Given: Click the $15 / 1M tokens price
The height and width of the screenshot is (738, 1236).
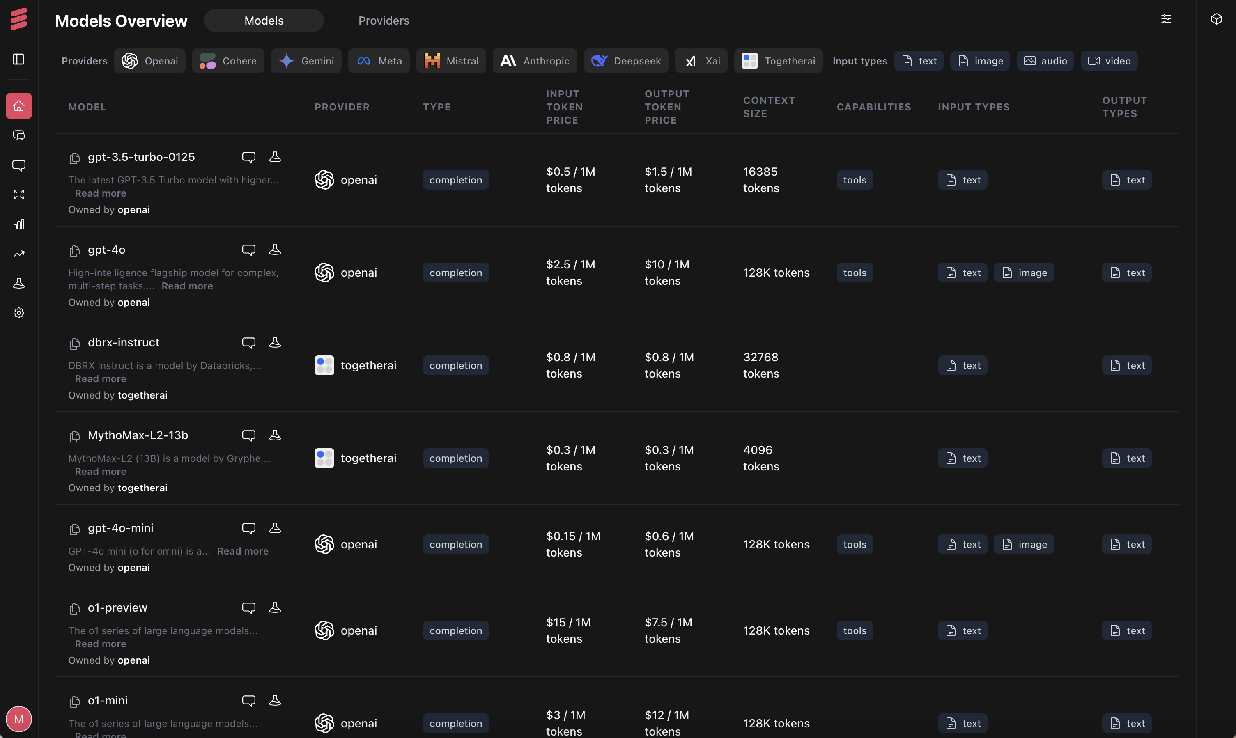Looking at the screenshot, I should tap(568, 630).
